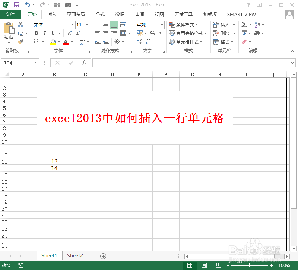Open 单元格样式 cell styles menu
Screen dimensions: 298x270
186,42
